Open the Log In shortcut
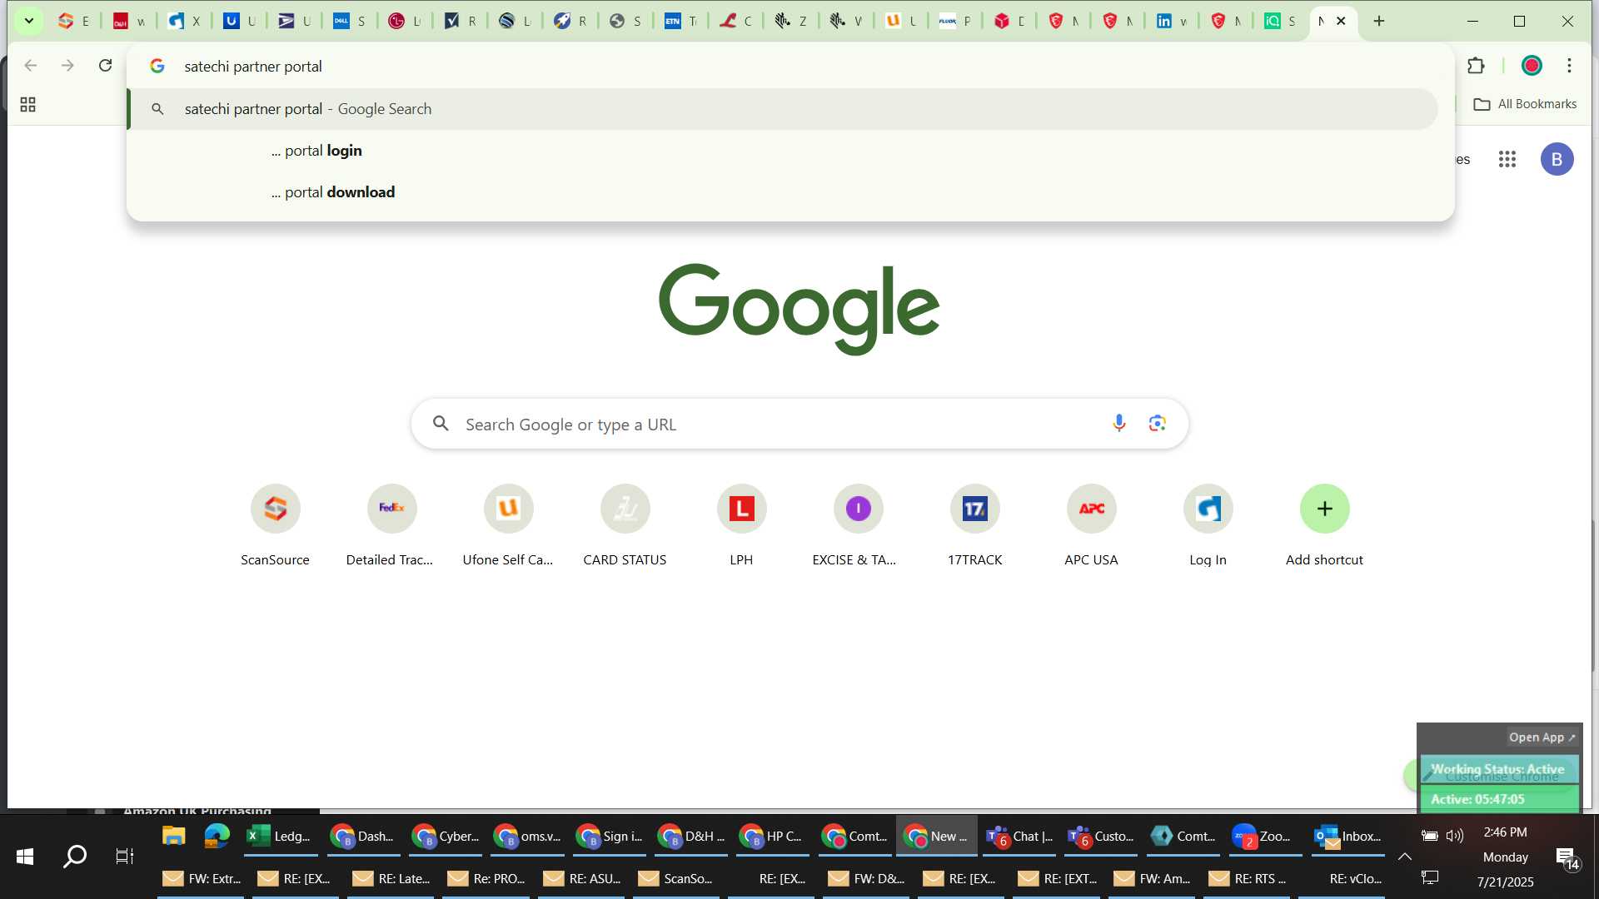 (1208, 526)
